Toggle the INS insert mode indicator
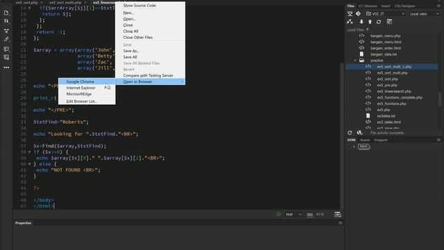444x250 pixels. coord(310,215)
